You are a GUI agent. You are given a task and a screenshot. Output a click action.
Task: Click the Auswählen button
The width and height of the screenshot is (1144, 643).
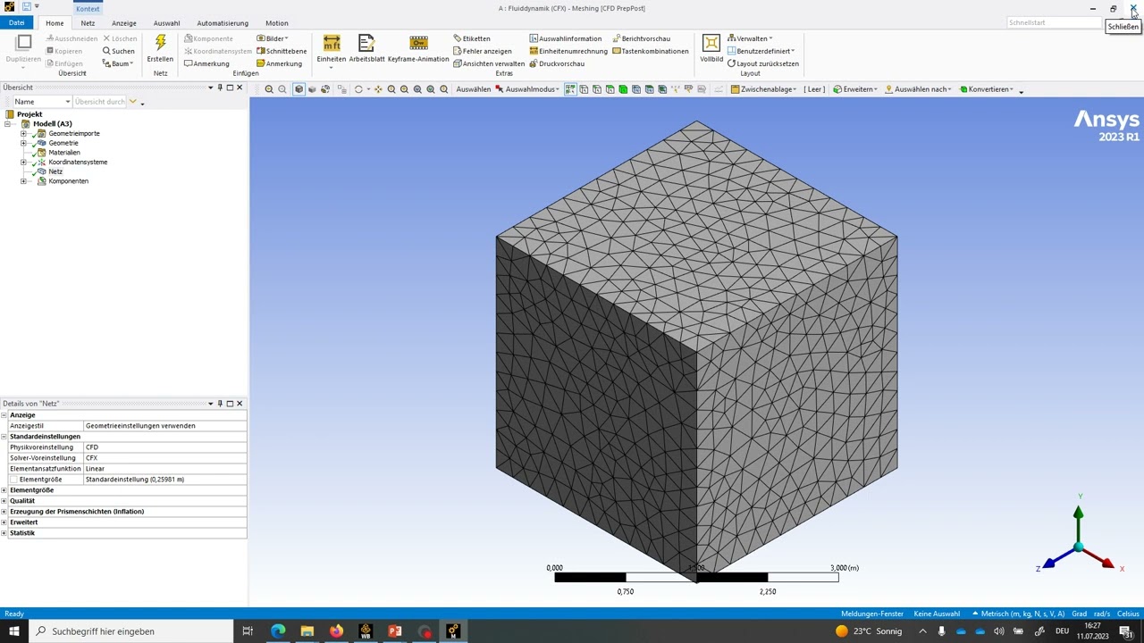coord(473,89)
